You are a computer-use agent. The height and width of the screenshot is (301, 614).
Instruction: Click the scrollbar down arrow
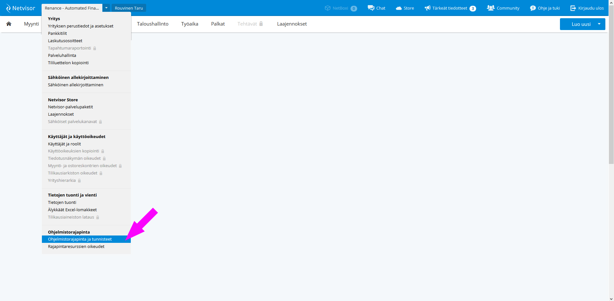(611, 299)
